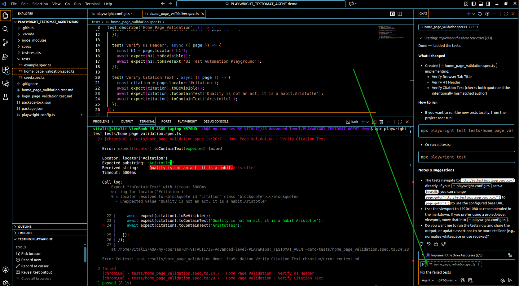Open the Extensions view in activity bar
The width and height of the screenshot is (519, 286).
click(5, 70)
